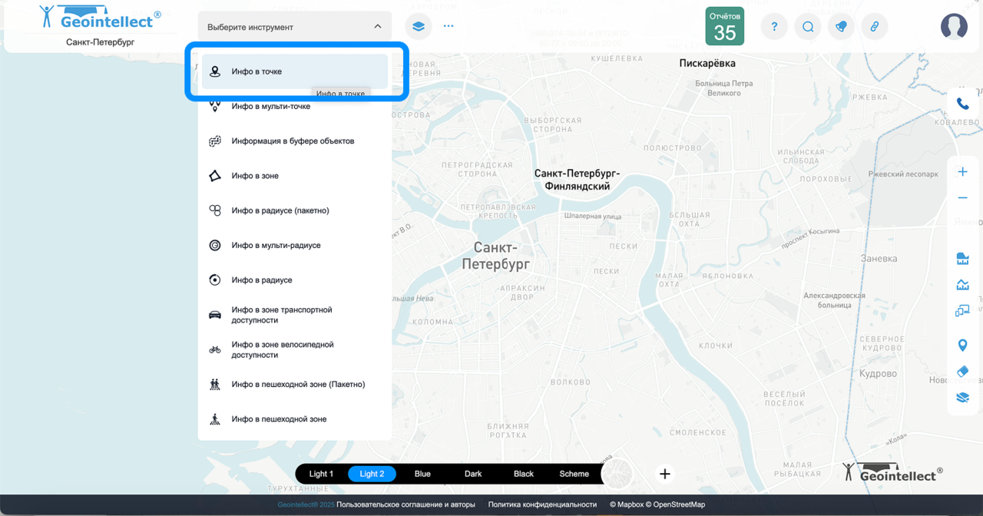Open the layers stack button in top bar
The height and width of the screenshot is (516, 983).
tap(418, 26)
